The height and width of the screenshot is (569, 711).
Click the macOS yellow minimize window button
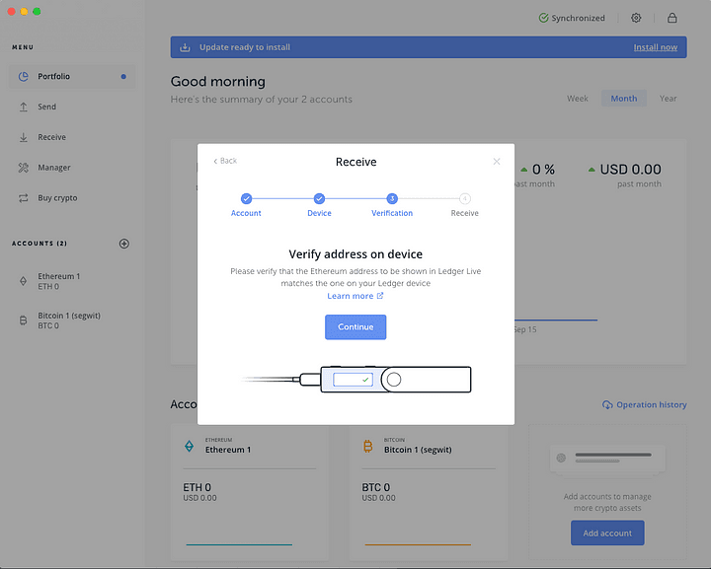[x=24, y=11]
